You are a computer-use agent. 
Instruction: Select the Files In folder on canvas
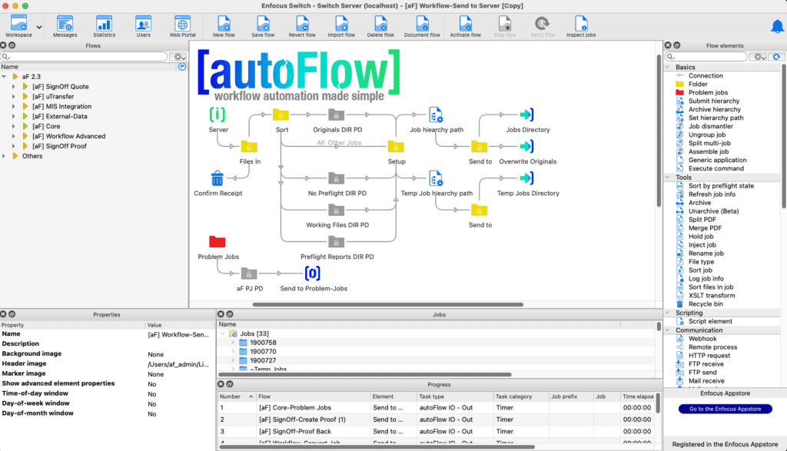pos(249,147)
